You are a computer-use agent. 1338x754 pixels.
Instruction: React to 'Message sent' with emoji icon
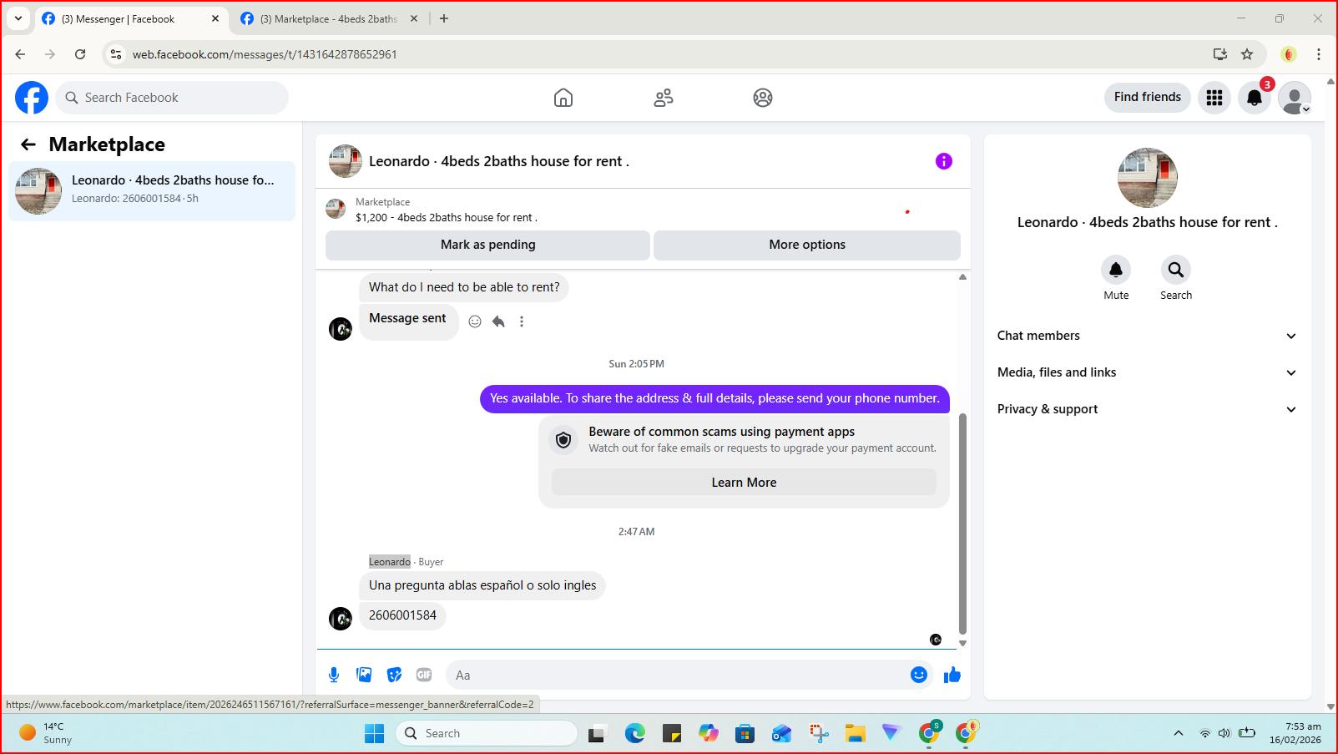click(x=475, y=321)
